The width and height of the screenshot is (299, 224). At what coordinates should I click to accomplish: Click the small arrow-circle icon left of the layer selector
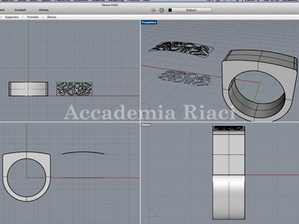[x=153, y=10]
